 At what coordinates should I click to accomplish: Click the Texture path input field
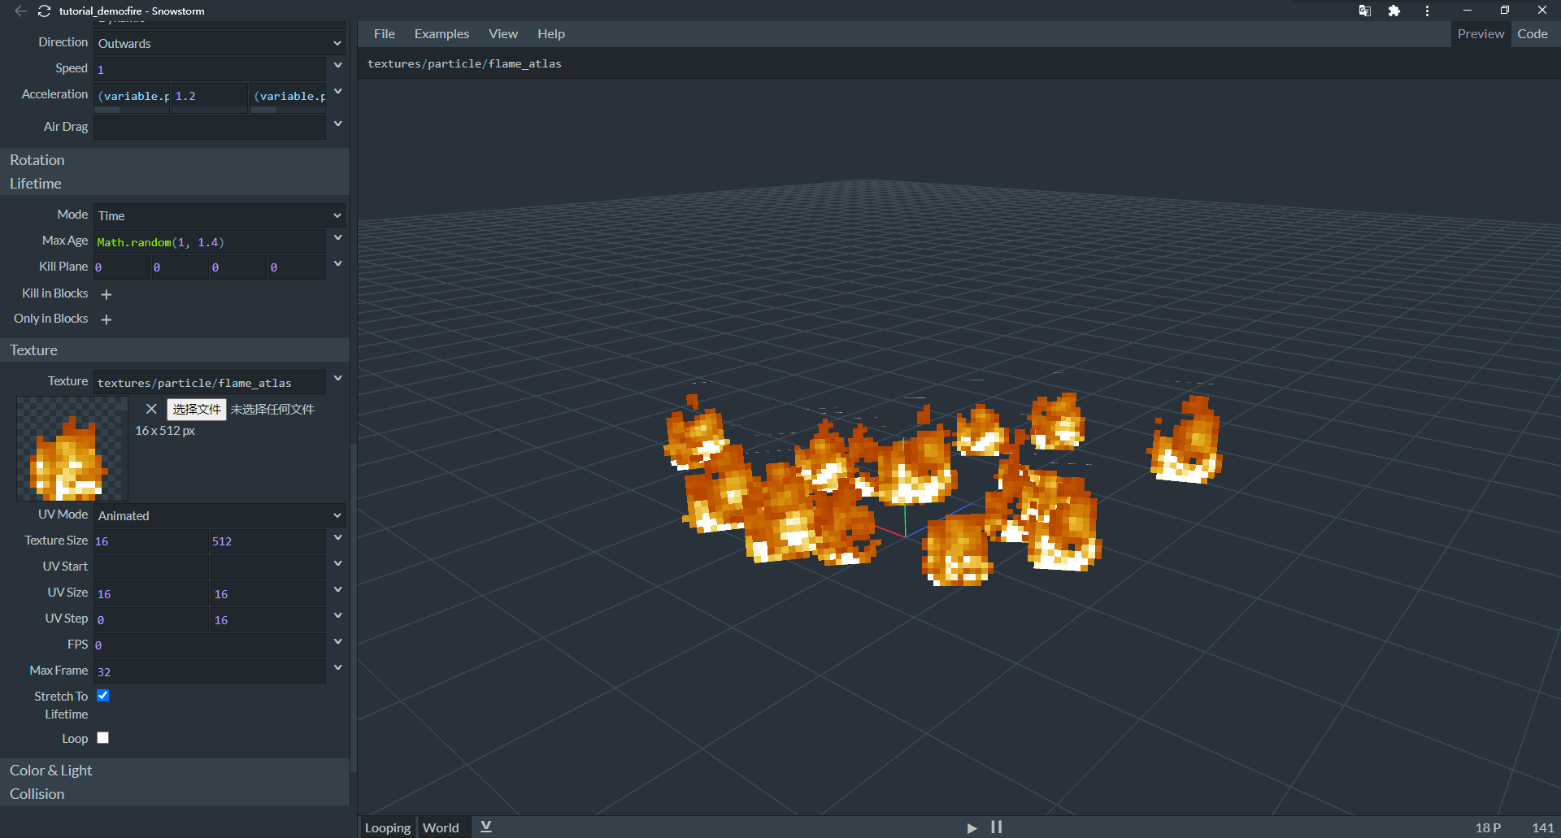point(210,383)
